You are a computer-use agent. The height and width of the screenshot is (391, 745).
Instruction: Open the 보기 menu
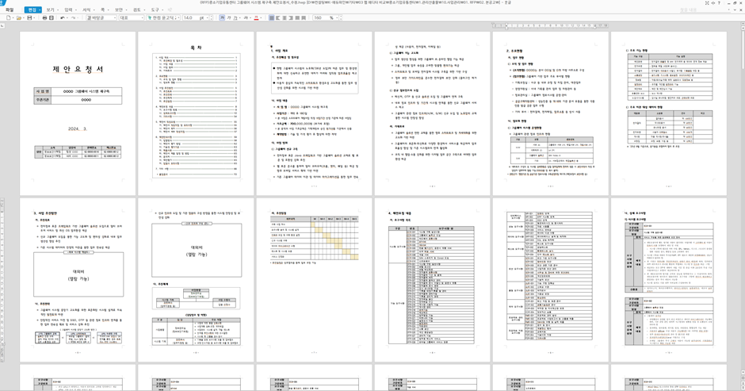click(52, 10)
